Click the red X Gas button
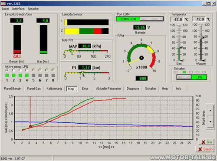The width and height of the screenshot is (217, 161). coord(207,142)
